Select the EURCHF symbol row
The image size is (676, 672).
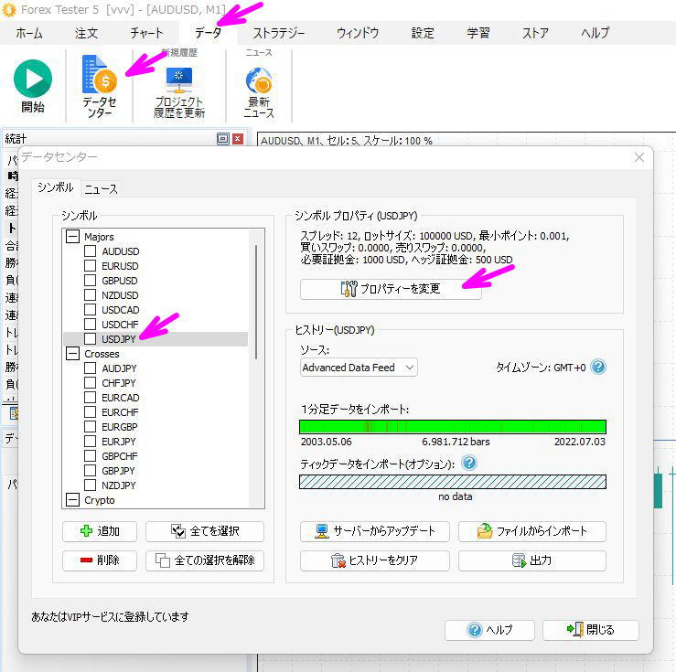(x=156, y=411)
